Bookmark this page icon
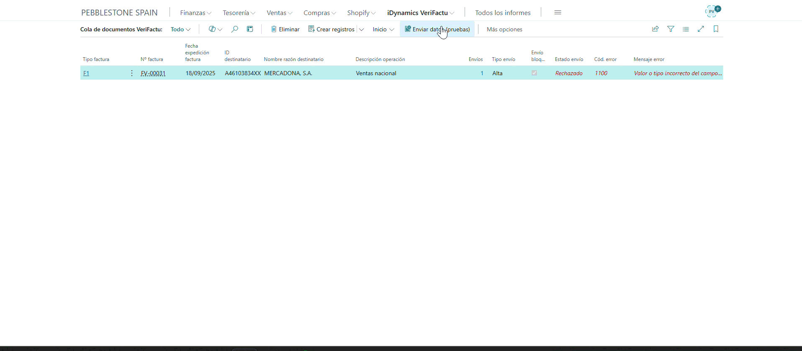The image size is (802, 351). click(716, 29)
